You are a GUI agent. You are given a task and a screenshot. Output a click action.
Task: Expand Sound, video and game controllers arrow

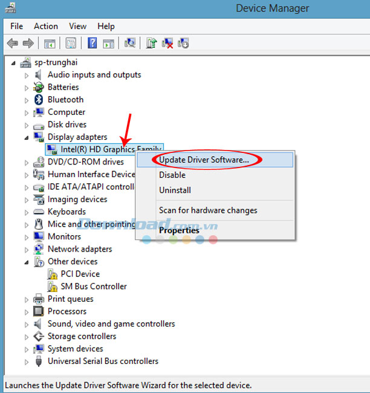pos(27,324)
